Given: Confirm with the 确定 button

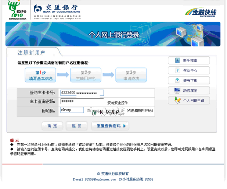Looking at the screenshot, I should click(52, 126).
